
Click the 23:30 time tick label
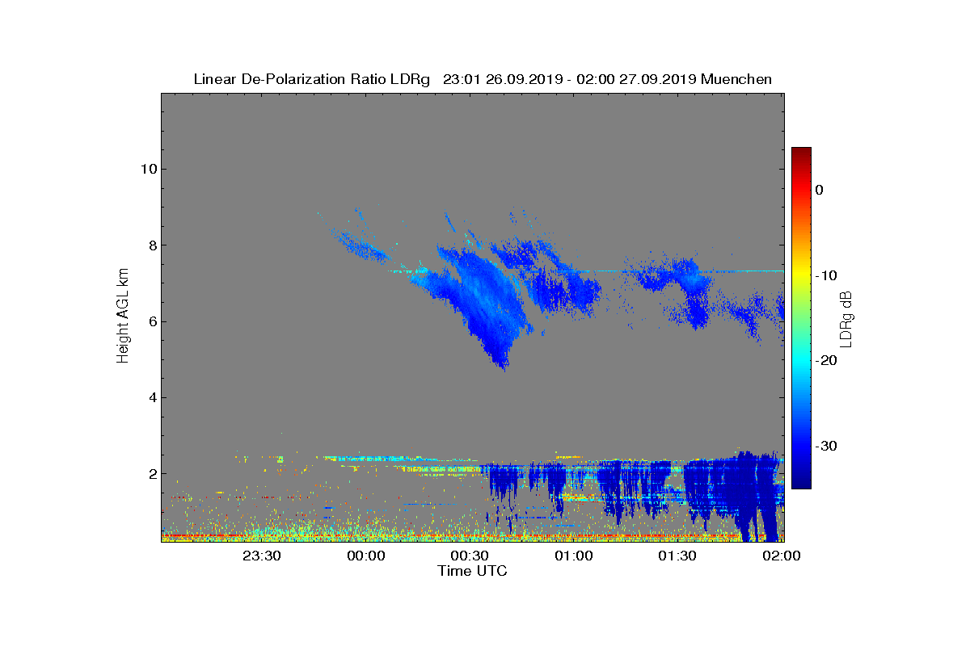tap(262, 556)
